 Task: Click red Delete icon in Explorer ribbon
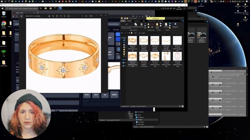(x=152, y=24)
